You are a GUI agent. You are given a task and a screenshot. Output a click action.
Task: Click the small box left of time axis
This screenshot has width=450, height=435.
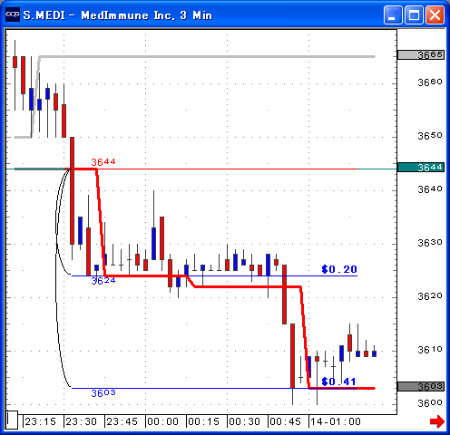[x=12, y=420]
